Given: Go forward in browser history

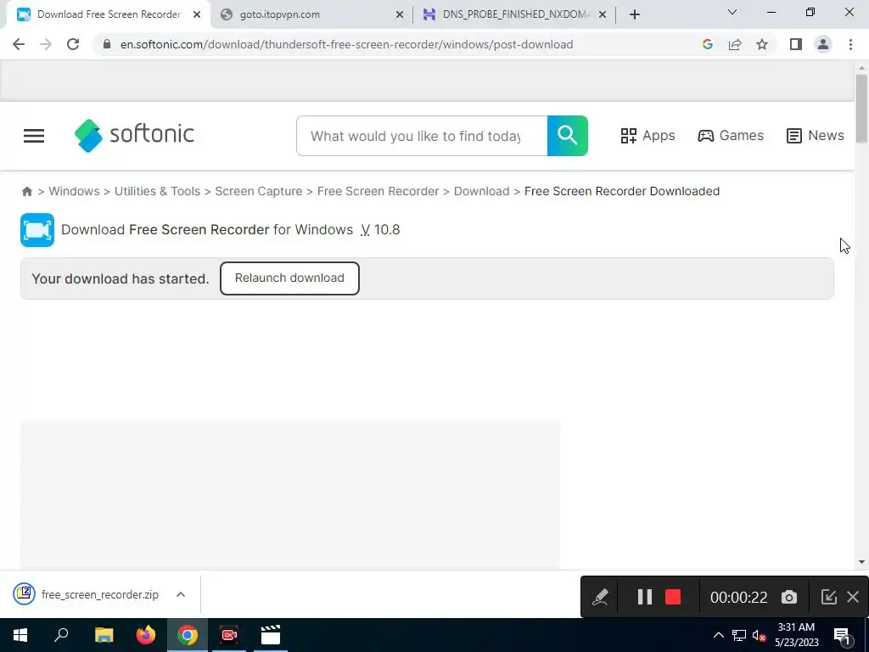Looking at the screenshot, I should click(x=46, y=44).
